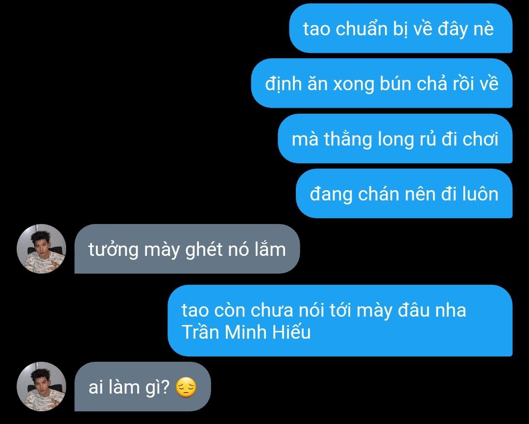This screenshot has width=529, height=424.
Task: Select the message 'đang chán nên đi luôn'
Action: pos(404,194)
